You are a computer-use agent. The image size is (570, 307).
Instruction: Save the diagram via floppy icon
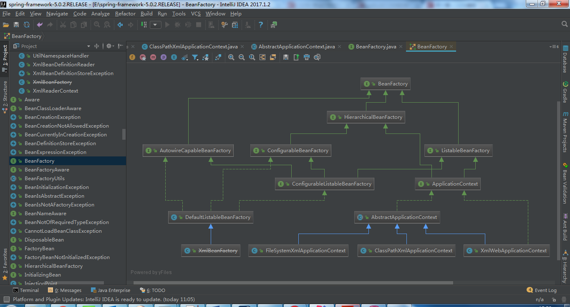coord(286,57)
